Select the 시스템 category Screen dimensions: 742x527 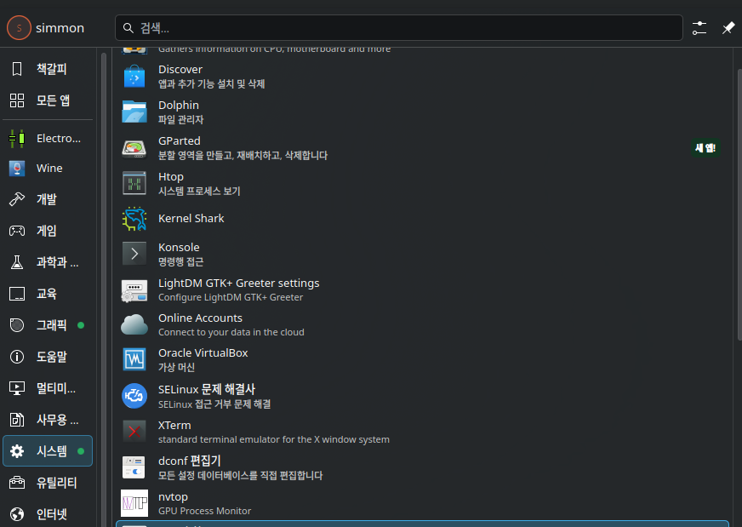click(x=48, y=450)
